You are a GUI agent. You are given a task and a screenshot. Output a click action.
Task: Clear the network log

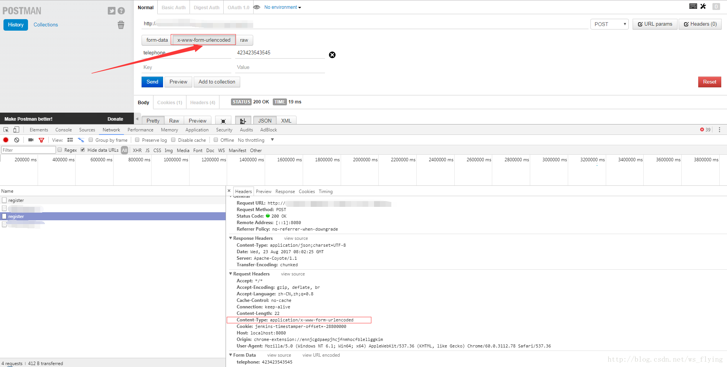pyautogui.click(x=16, y=140)
